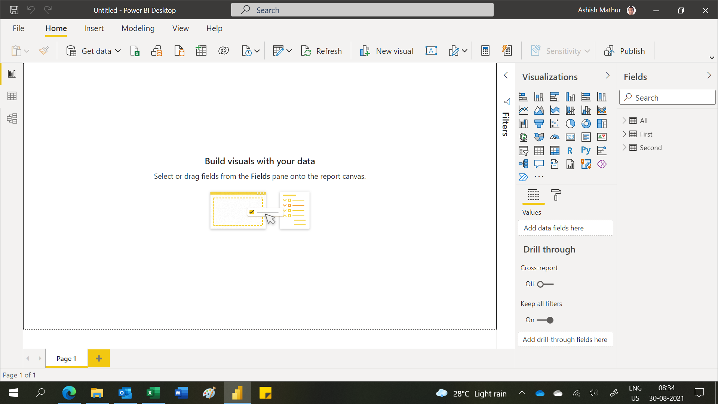Expand the First table in Fields
The width and height of the screenshot is (718, 404).
pos(624,134)
